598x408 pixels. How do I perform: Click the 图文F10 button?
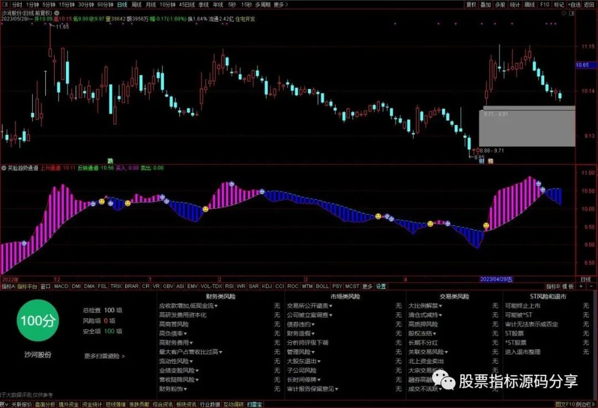click(x=565, y=405)
